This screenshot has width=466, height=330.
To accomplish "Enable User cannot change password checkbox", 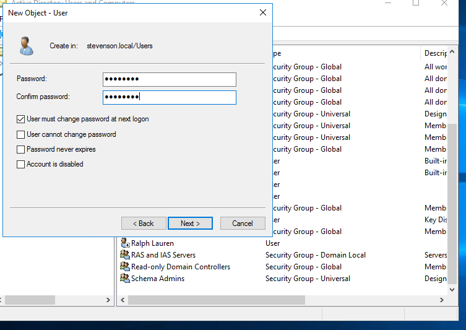I will pos(20,135).
